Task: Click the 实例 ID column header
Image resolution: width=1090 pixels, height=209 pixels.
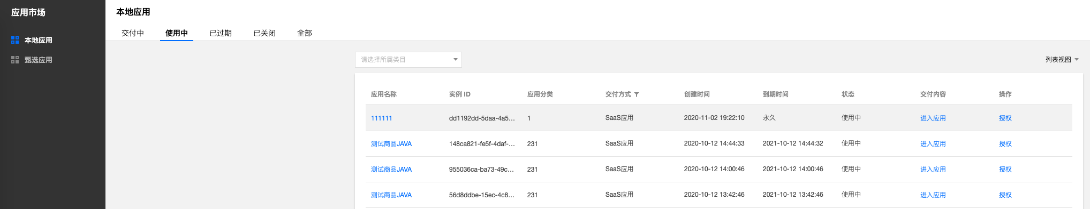Action: 460,94
